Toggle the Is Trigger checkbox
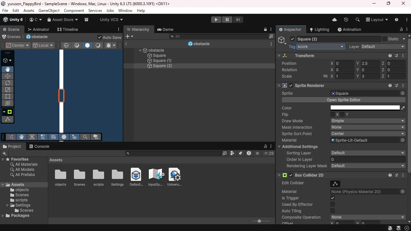Viewport: 411px width, 231px height. tap(333, 198)
